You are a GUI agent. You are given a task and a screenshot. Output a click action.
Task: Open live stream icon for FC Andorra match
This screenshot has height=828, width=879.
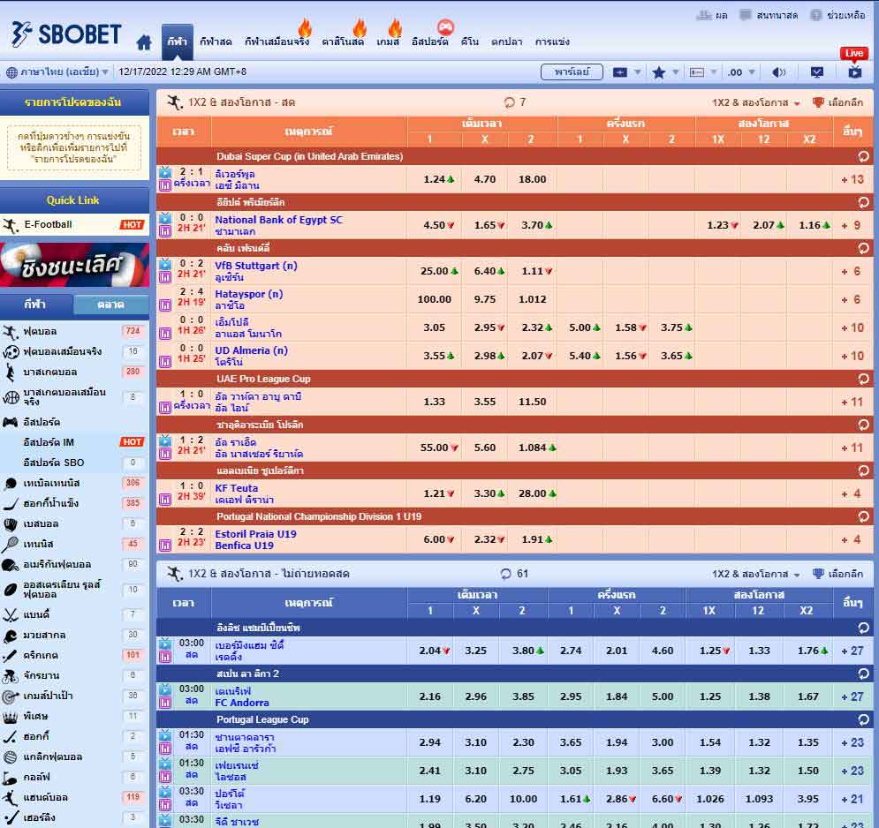pyautogui.click(x=165, y=689)
